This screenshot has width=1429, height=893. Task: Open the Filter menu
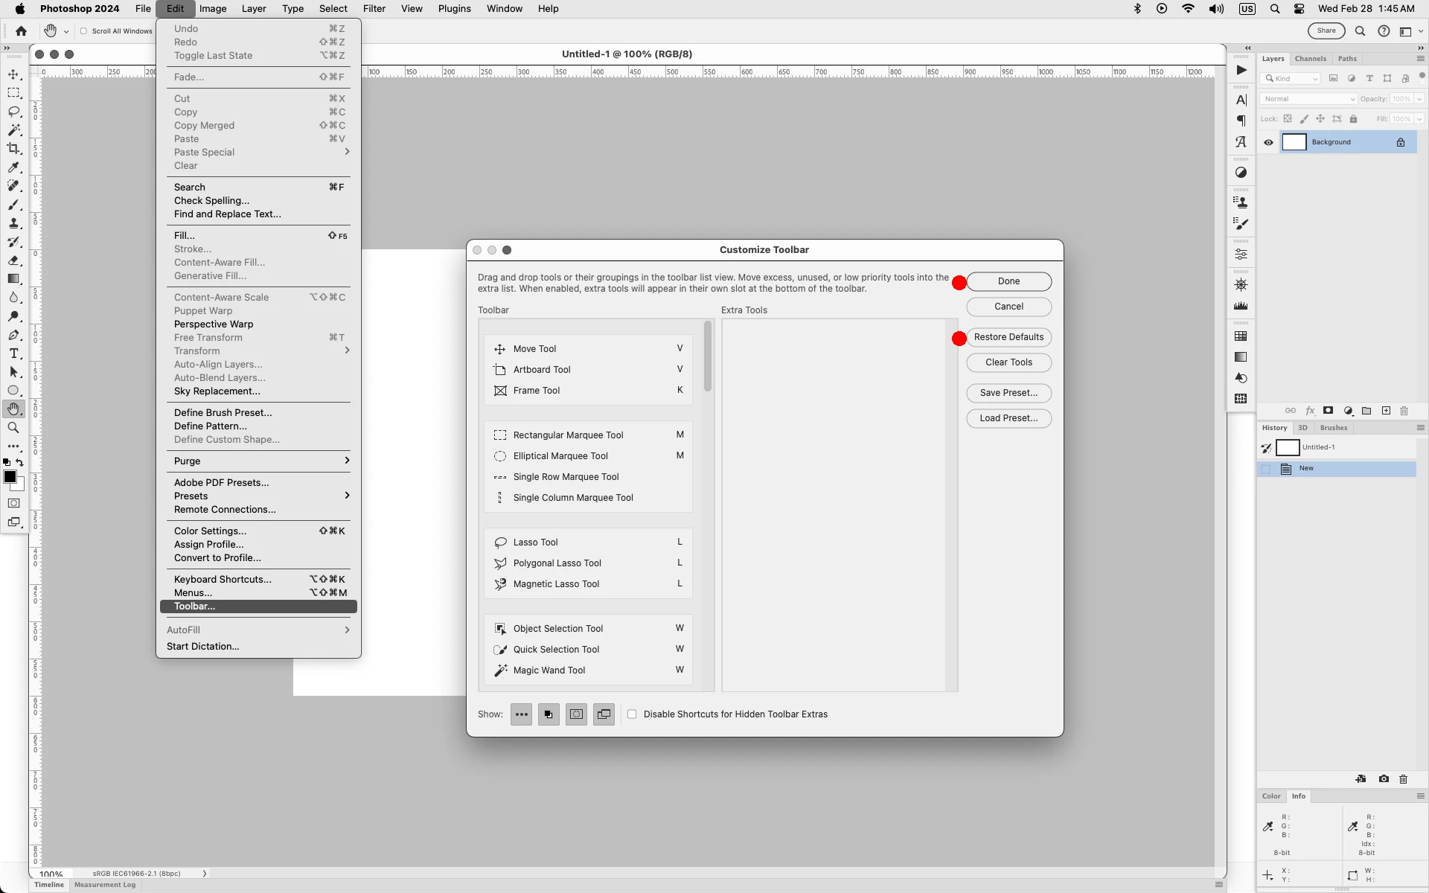[374, 9]
